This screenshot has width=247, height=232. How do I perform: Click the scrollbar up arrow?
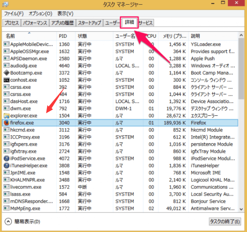[x=241, y=35]
